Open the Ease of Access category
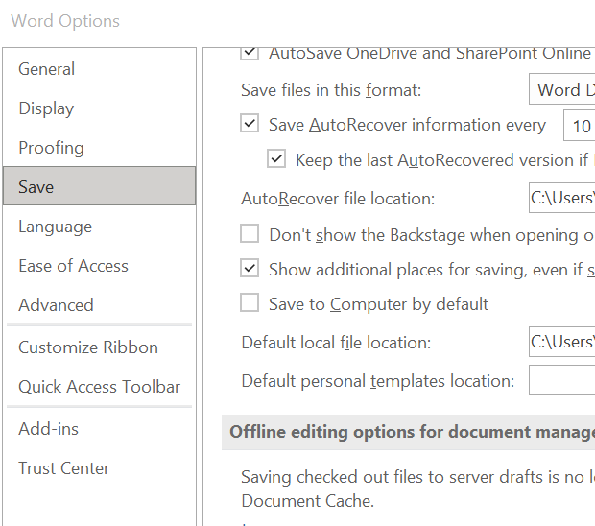The width and height of the screenshot is (595, 526). click(73, 266)
